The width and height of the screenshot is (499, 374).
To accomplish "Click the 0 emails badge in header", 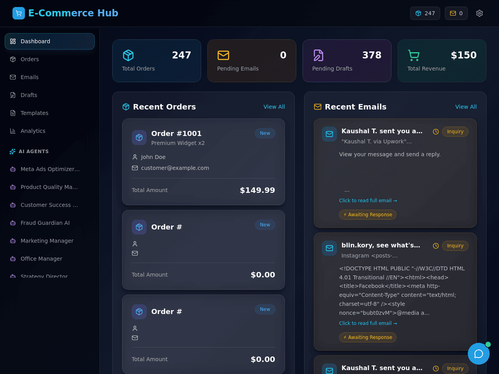I will point(456,13).
